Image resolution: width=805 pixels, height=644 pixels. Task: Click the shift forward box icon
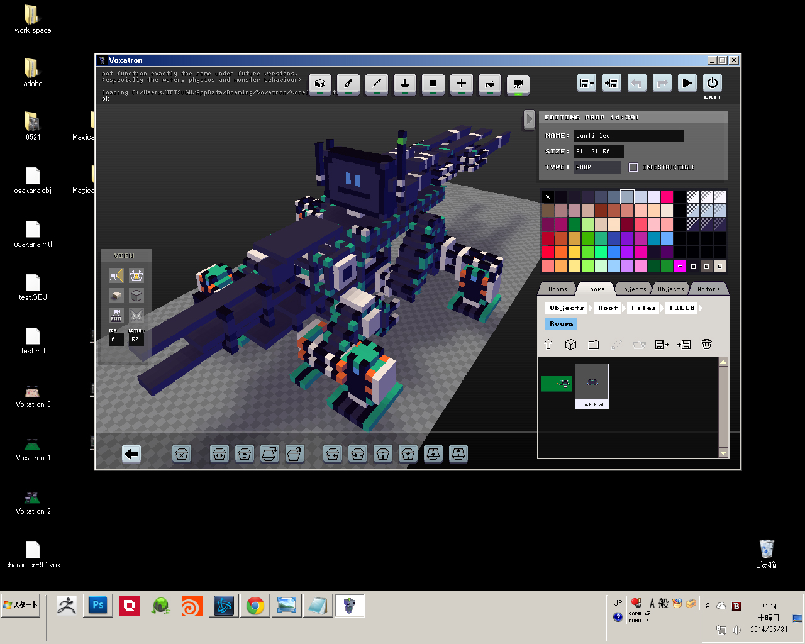(x=433, y=454)
